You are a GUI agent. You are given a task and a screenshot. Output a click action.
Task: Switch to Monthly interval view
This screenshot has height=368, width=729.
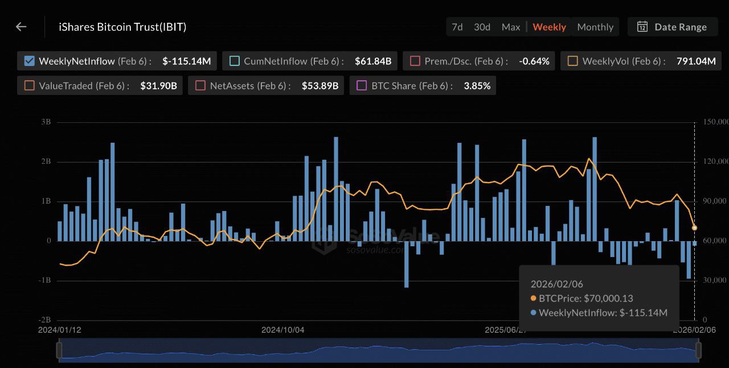[x=595, y=27]
